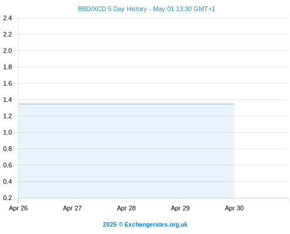This screenshot has width=290, height=234.
Task: Click the 1.4 y-axis label
Action: (8, 100)
